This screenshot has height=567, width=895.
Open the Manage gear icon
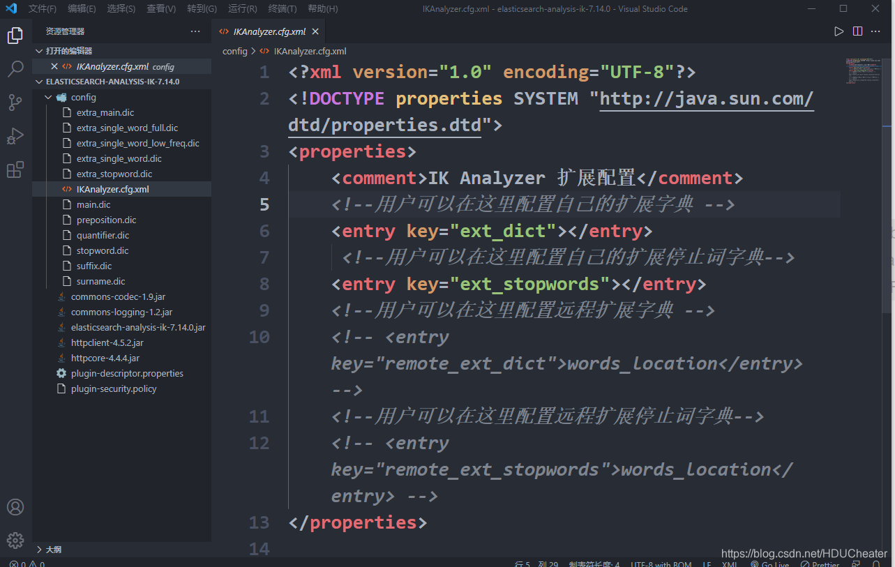(x=15, y=540)
